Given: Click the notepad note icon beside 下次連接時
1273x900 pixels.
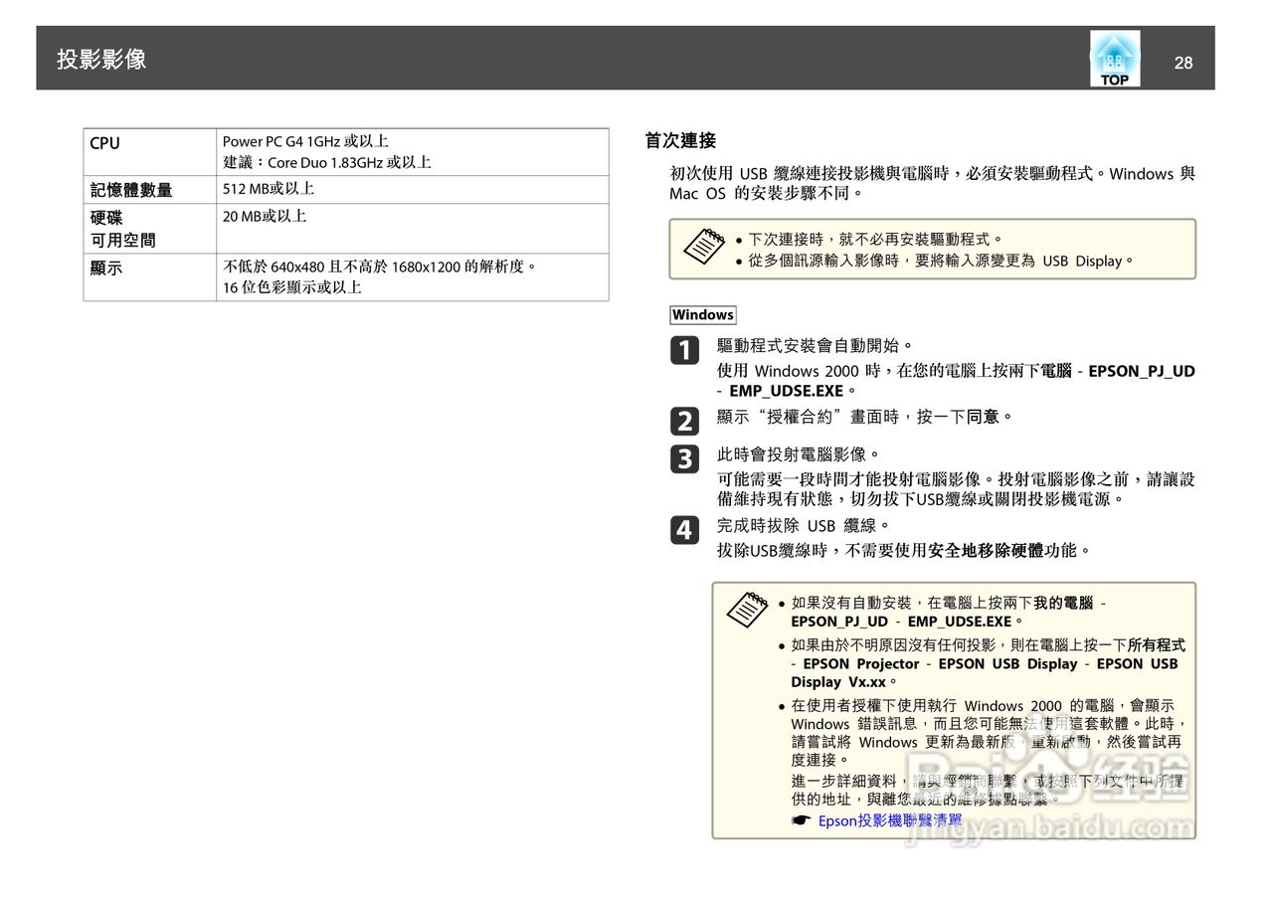Looking at the screenshot, I should pos(704,246).
